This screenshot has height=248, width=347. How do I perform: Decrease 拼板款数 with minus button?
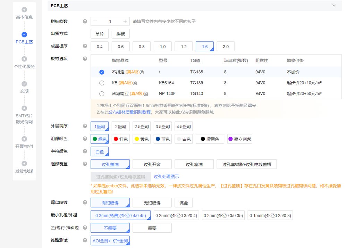[95, 21]
